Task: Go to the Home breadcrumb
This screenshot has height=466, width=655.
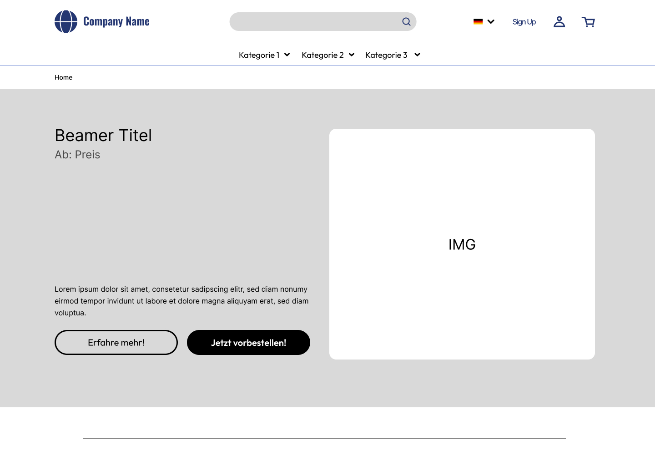Action: 63,77
